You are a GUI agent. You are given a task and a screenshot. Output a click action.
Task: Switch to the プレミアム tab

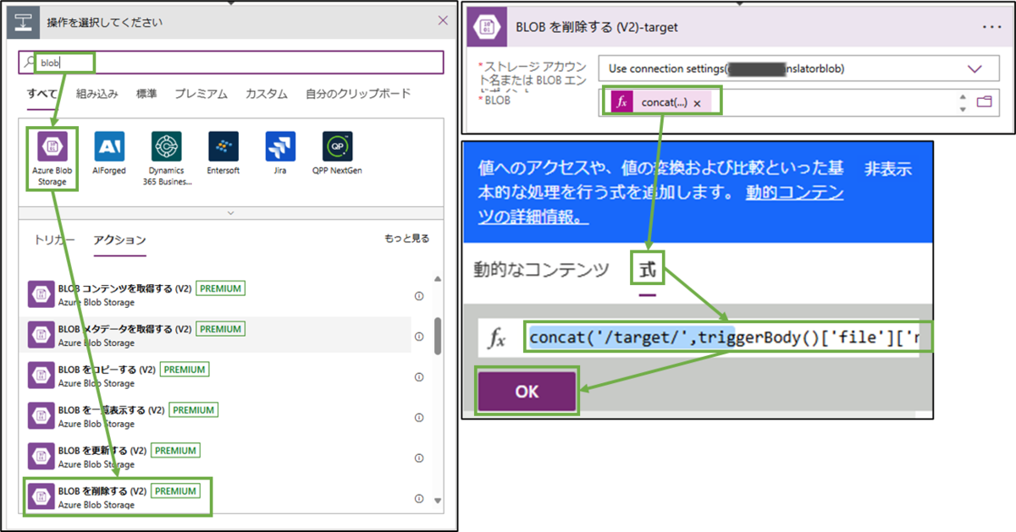pos(201,94)
